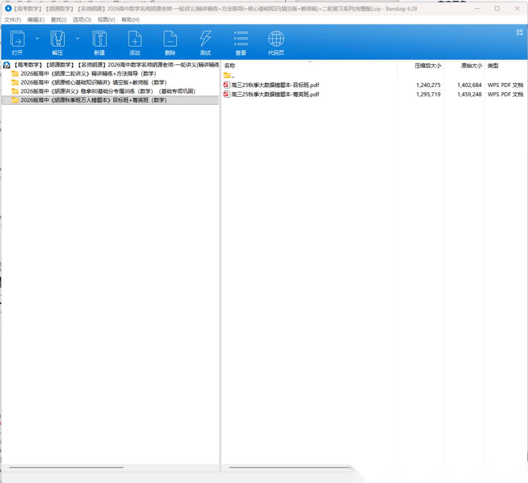Screen dimensions: 528x483
Task: Open the 文件(F) menu
Action: (13, 20)
